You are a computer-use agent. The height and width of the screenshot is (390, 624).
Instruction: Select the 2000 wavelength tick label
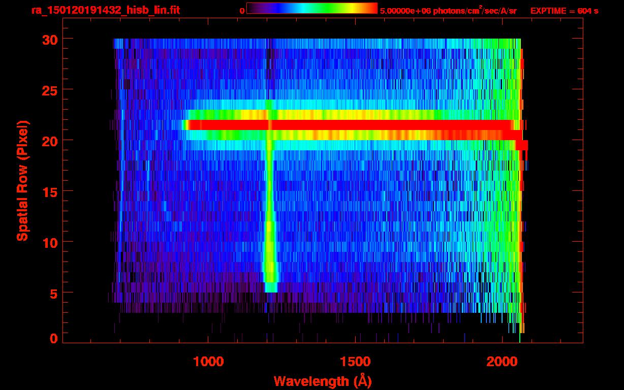tap(502, 361)
